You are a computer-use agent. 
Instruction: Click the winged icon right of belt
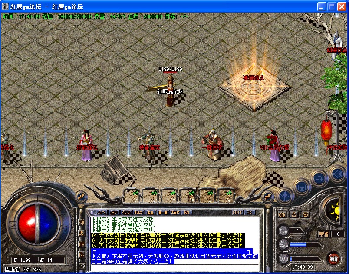click(x=267, y=197)
